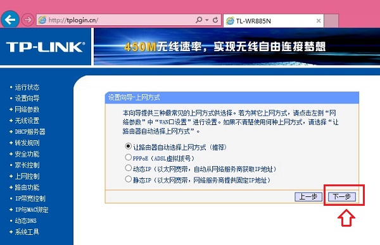Close the TL-WR885N tab

tap(319, 21)
